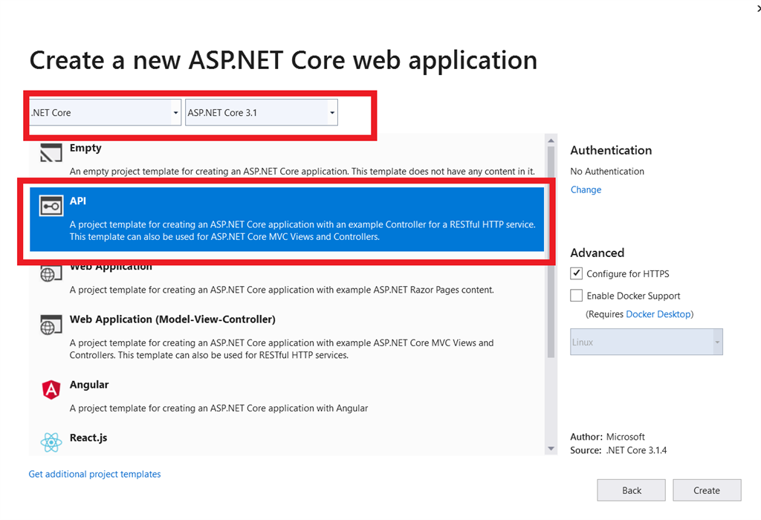This screenshot has width=761, height=520.
Task: Click the Model-View-Controller template globe icon
Action: click(50, 325)
